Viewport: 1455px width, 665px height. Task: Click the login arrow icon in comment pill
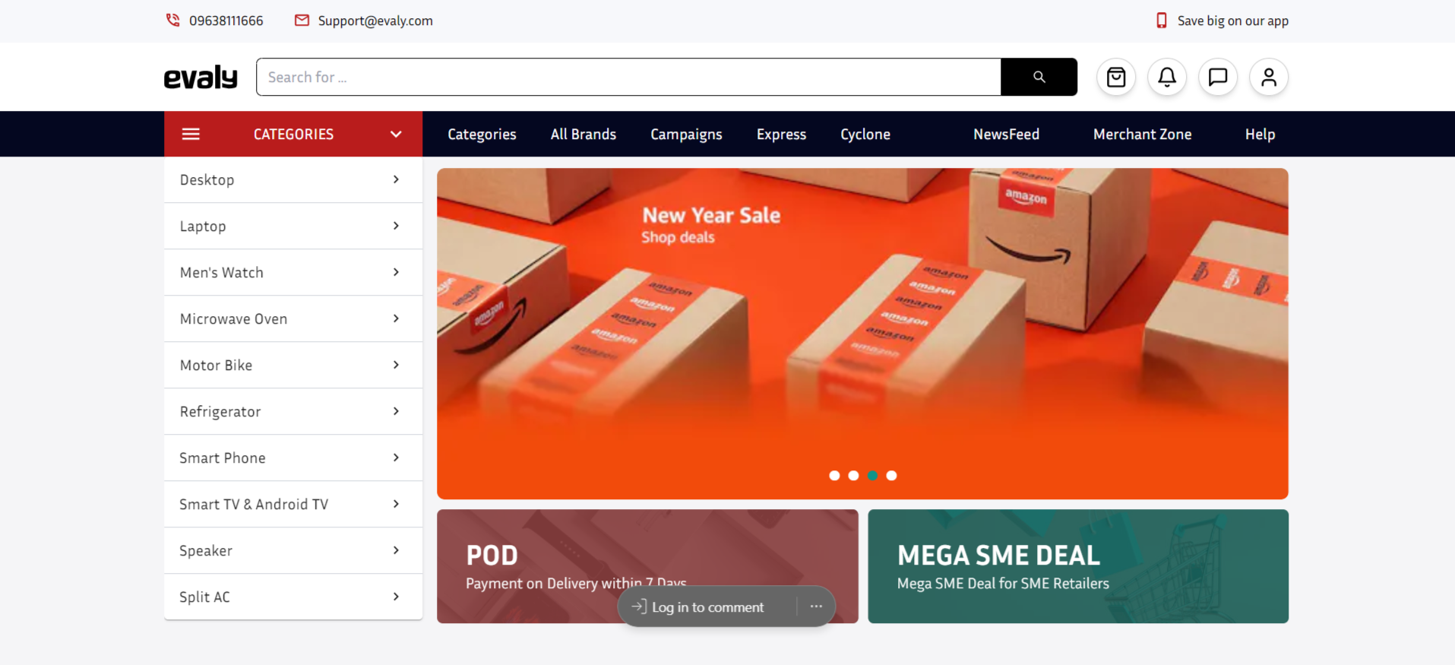(x=639, y=606)
